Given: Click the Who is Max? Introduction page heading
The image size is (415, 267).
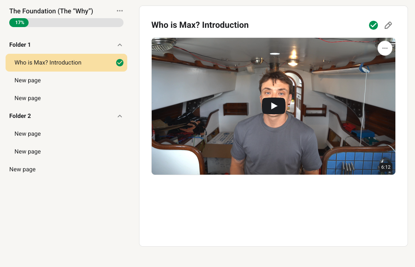Looking at the screenshot, I should [x=200, y=25].
